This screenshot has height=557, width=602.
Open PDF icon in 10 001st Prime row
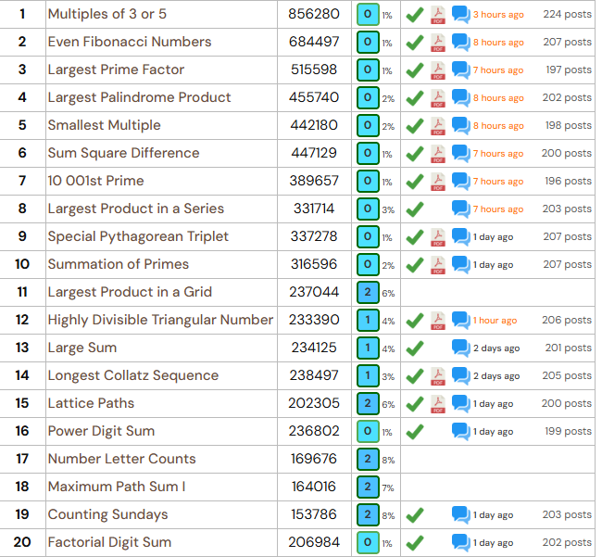438,182
